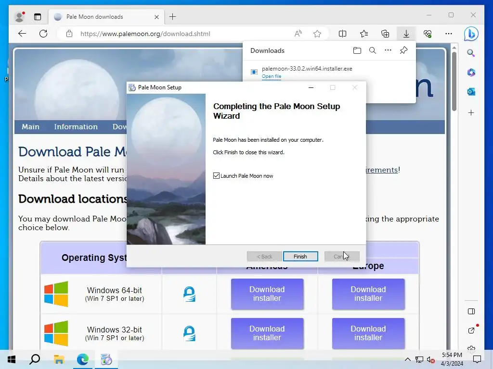
Task: Download Windows 64-bit installer from Europe
Action: coord(368,294)
